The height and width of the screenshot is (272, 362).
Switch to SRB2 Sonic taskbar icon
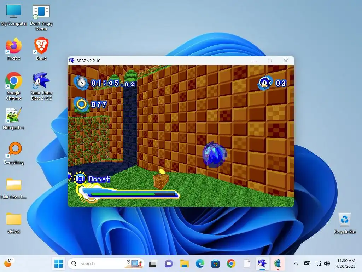[x=262, y=263]
